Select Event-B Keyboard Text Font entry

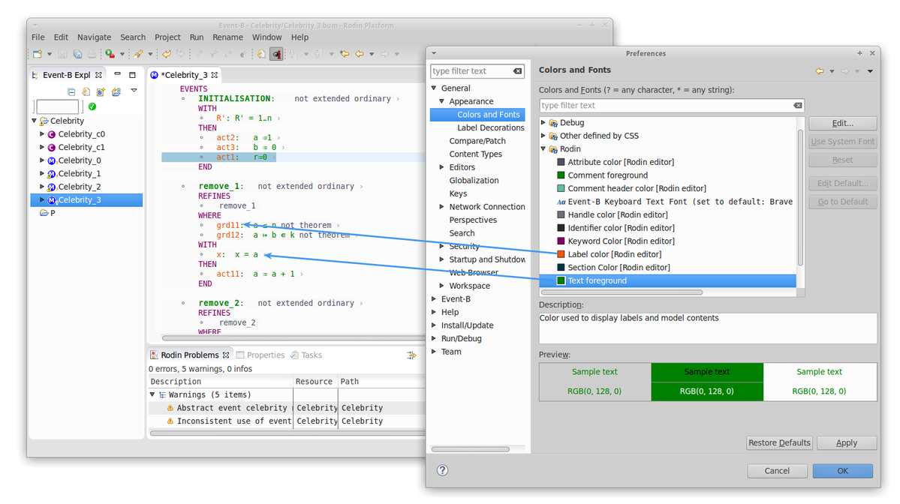tap(674, 202)
